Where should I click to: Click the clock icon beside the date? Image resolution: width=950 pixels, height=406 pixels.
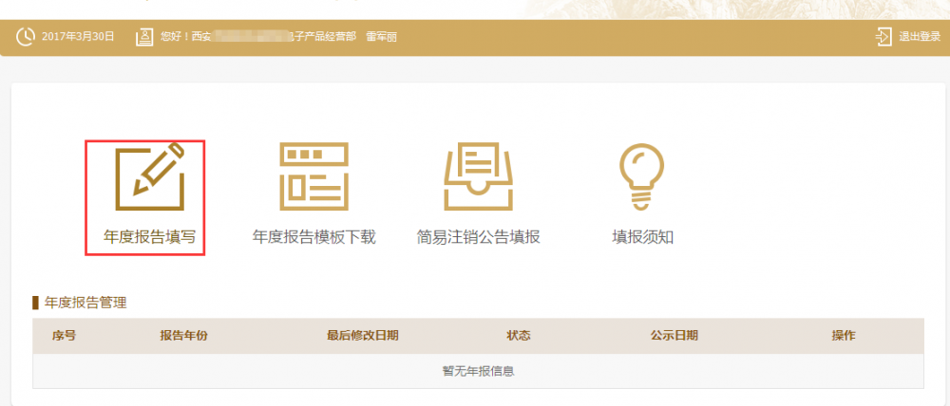26,37
